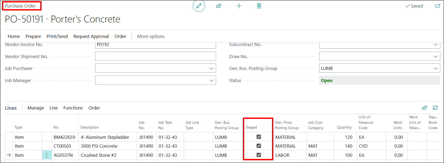
Task: Click the Vendor Shipment No. field
Action: pyautogui.click(x=155, y=56)
